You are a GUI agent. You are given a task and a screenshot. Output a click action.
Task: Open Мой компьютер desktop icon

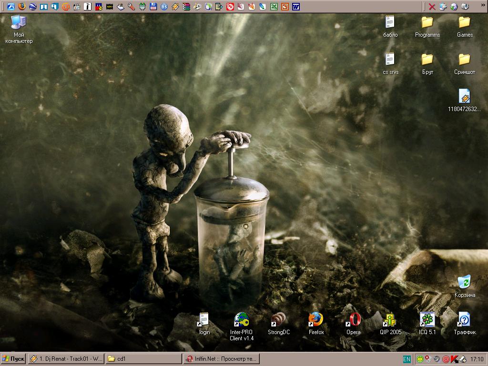(19, 29)
